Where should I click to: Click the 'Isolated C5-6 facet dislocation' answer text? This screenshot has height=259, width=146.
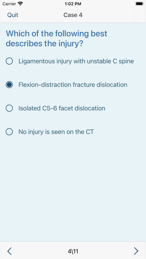pos(62,108)
